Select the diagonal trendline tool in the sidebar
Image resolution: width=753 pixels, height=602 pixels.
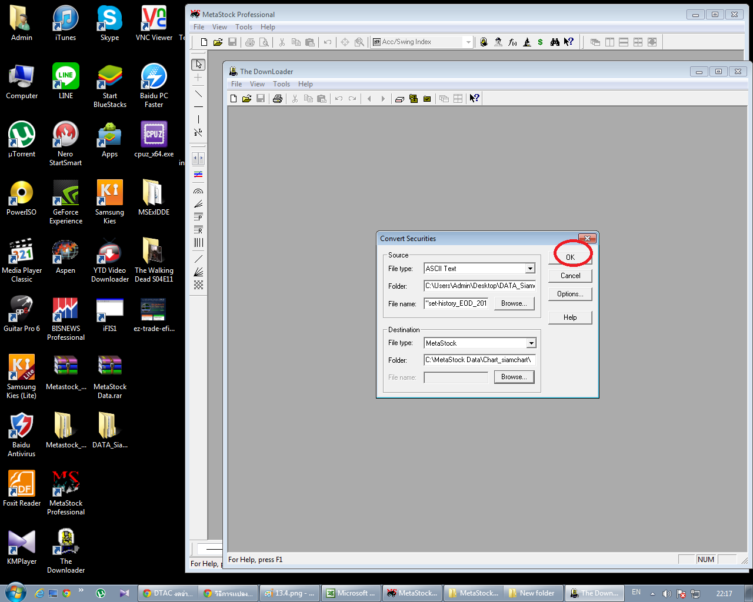198,93
